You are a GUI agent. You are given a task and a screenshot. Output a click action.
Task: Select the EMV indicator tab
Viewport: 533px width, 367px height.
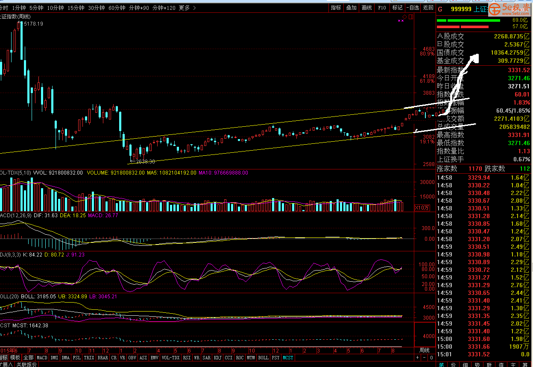tap(155, 358)
